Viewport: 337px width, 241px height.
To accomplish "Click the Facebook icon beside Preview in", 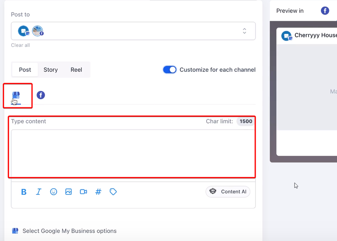I will click(x=325, y=11).
